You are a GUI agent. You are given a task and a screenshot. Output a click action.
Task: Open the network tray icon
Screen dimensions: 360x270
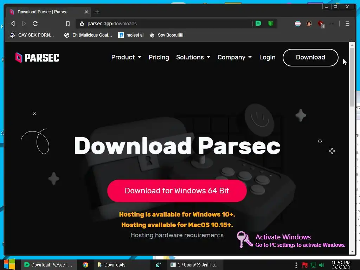(313, 265)
